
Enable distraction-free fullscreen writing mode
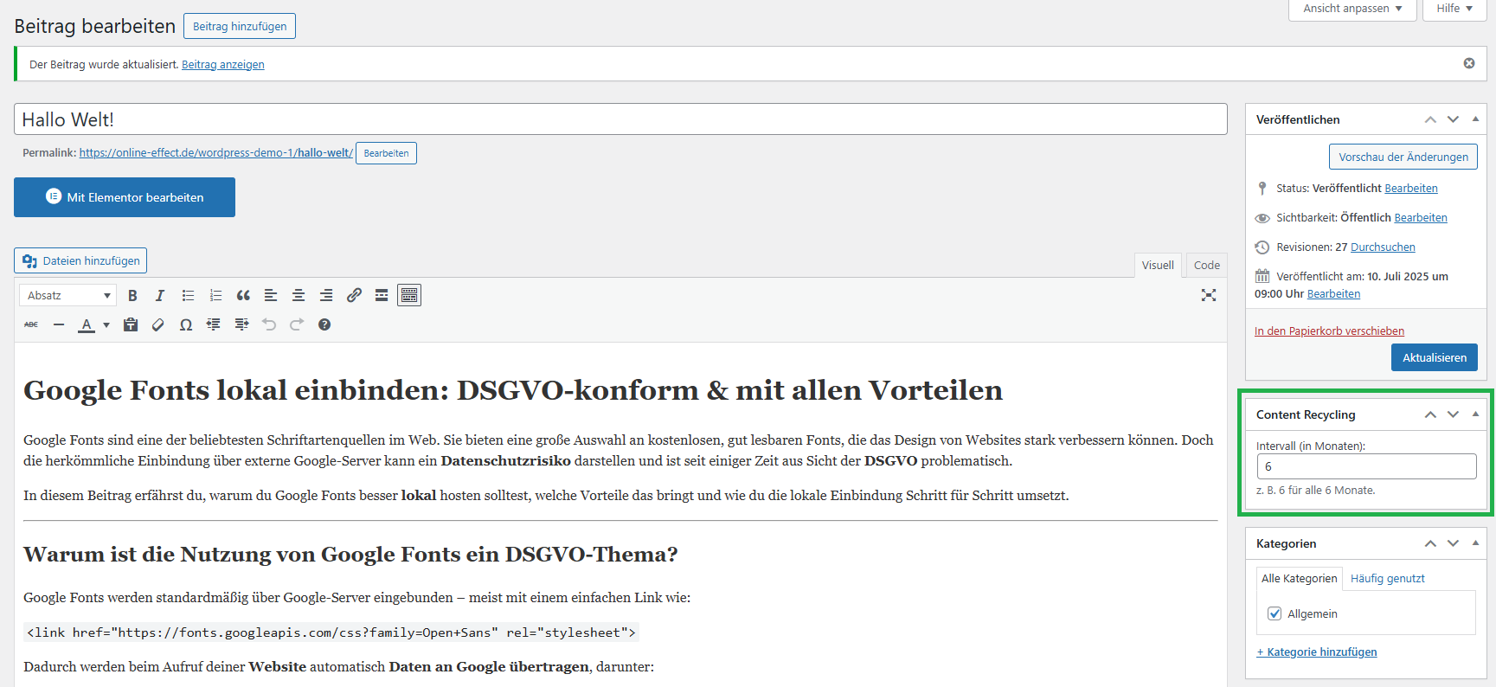click(1209, 295)
